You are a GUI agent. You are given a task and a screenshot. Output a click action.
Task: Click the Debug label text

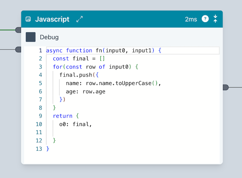coord(49,37)
